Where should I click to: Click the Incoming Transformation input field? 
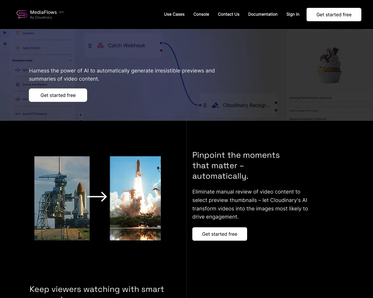(x=329, y=104)
